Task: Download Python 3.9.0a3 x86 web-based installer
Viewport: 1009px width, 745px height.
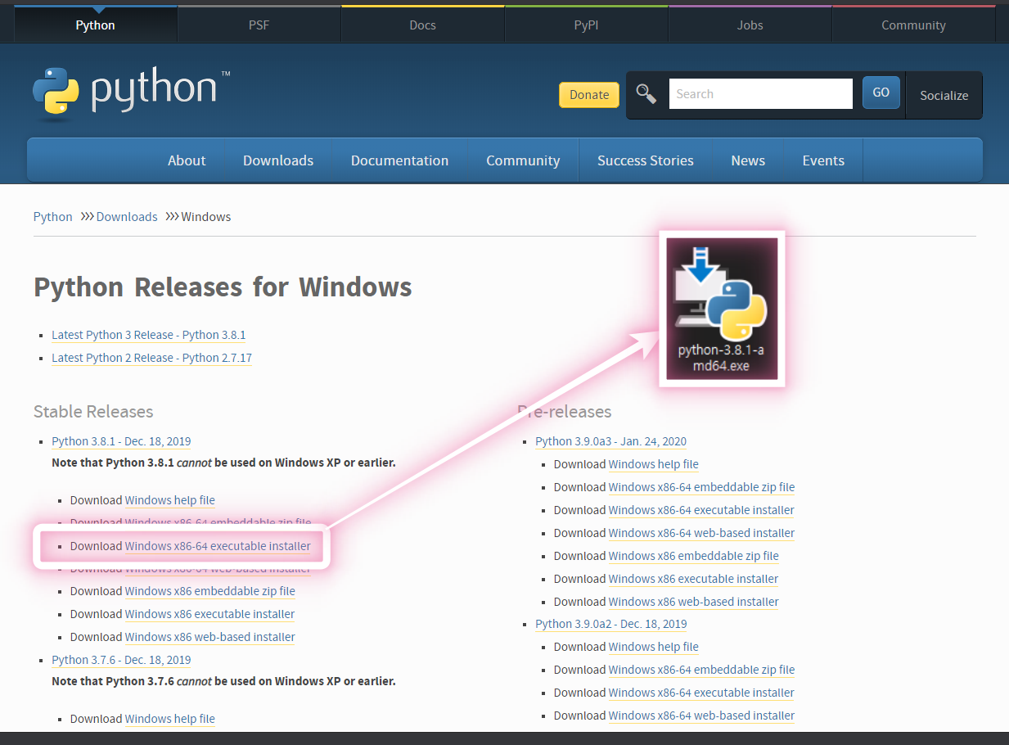Action: pos(694,602)
